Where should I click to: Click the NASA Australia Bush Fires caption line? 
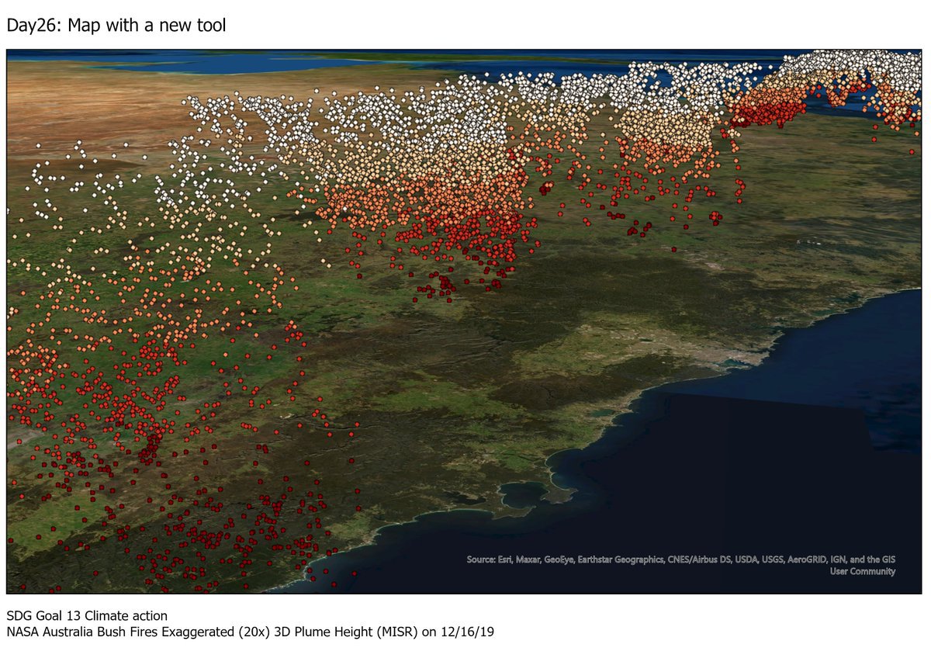tap(250, 632)
